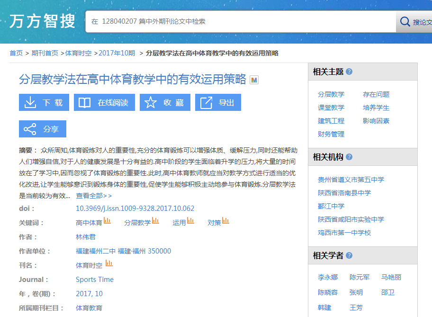
Task: Open the DOI link
Action: click(x=135, y=208)
